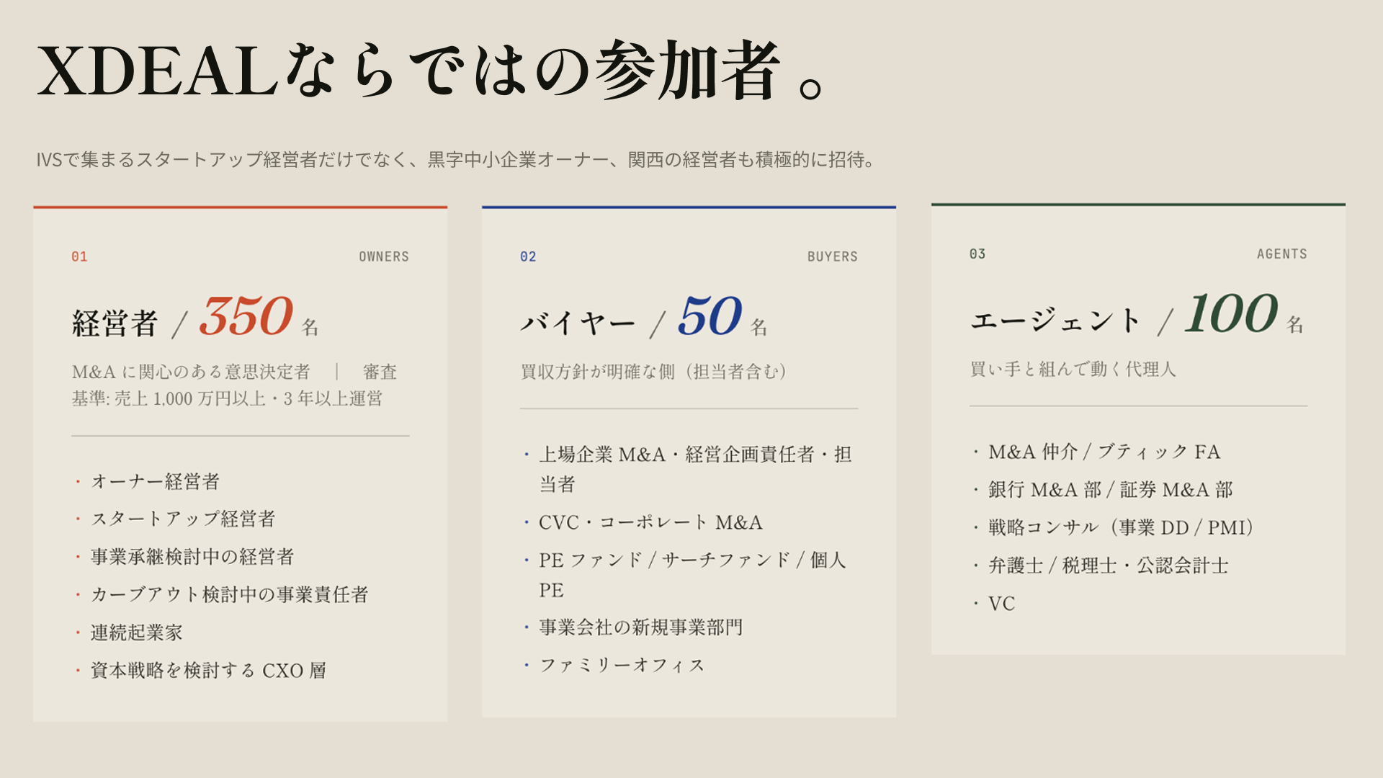Click the green '100' figure
The width and height of the screenshot is (1383, 778).
[1232, 313]
